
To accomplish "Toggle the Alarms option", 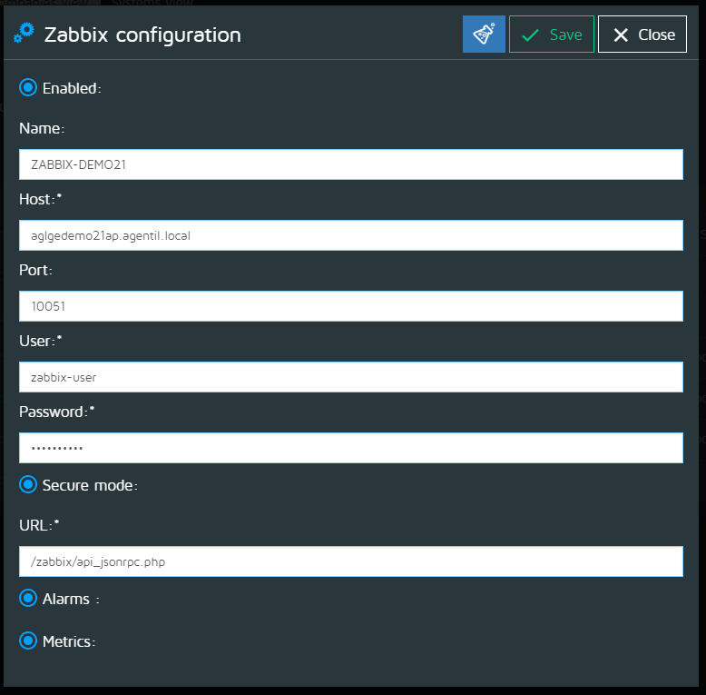I will [28, 598].
